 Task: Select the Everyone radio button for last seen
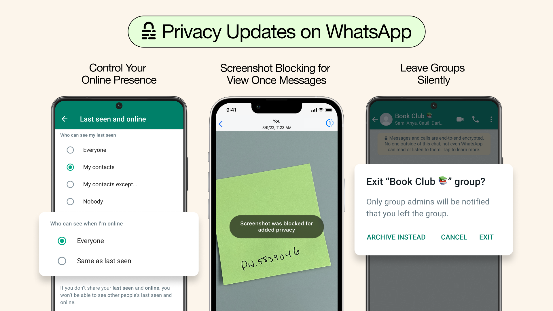pyautogui.click(x=70, y=150)
